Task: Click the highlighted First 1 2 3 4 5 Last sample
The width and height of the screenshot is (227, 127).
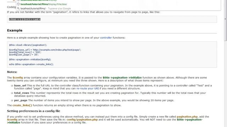Action: pyautogui.click(x=24, y=19)
